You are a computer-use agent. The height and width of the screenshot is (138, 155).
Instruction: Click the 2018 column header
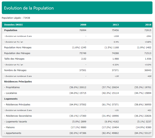pos(148,25)
